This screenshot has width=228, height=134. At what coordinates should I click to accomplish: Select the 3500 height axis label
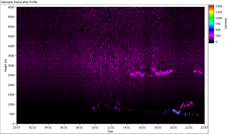coord(11,56)
